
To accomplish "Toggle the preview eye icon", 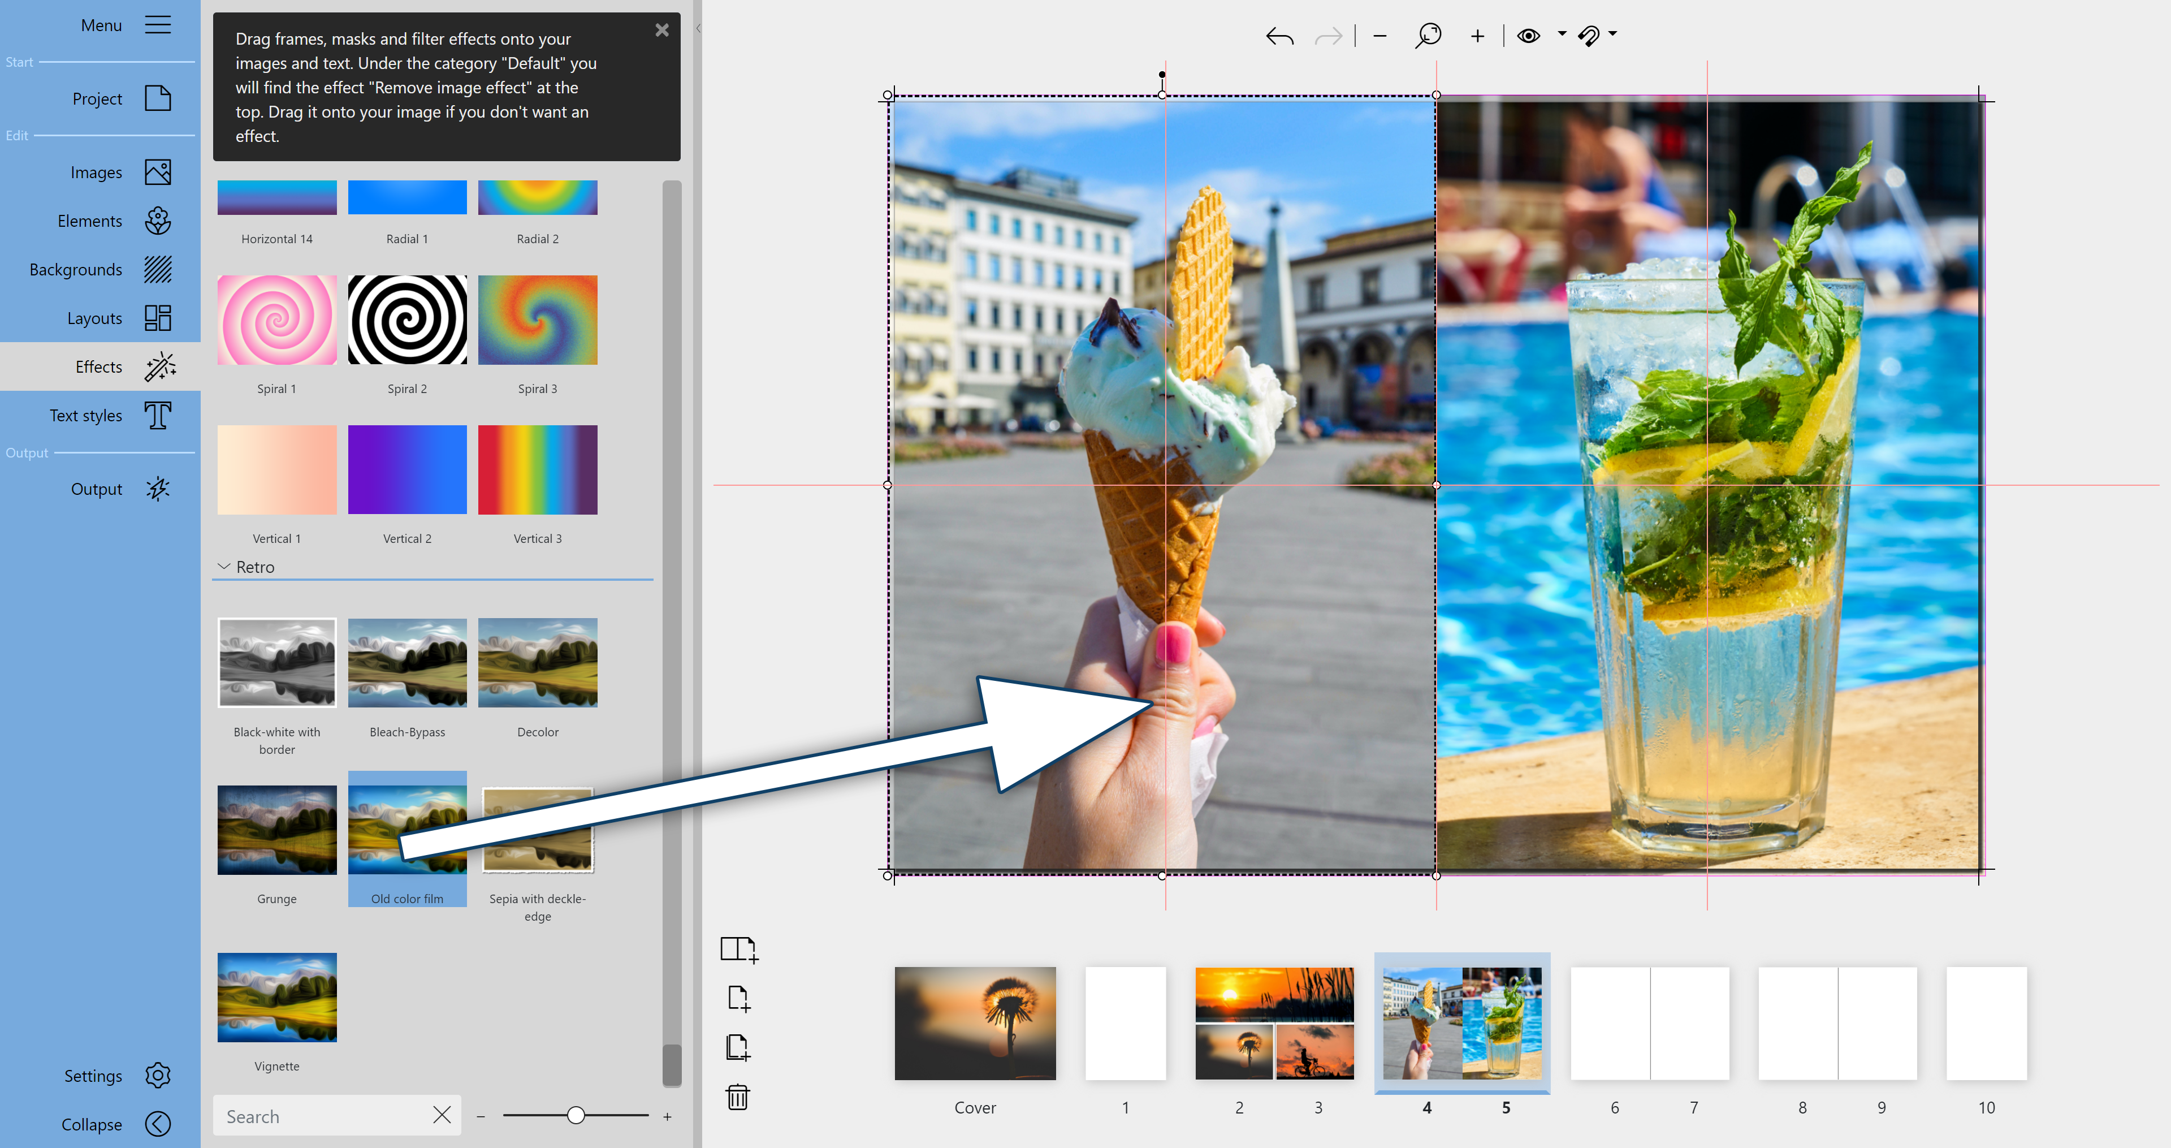I will tap(1528, 36).
